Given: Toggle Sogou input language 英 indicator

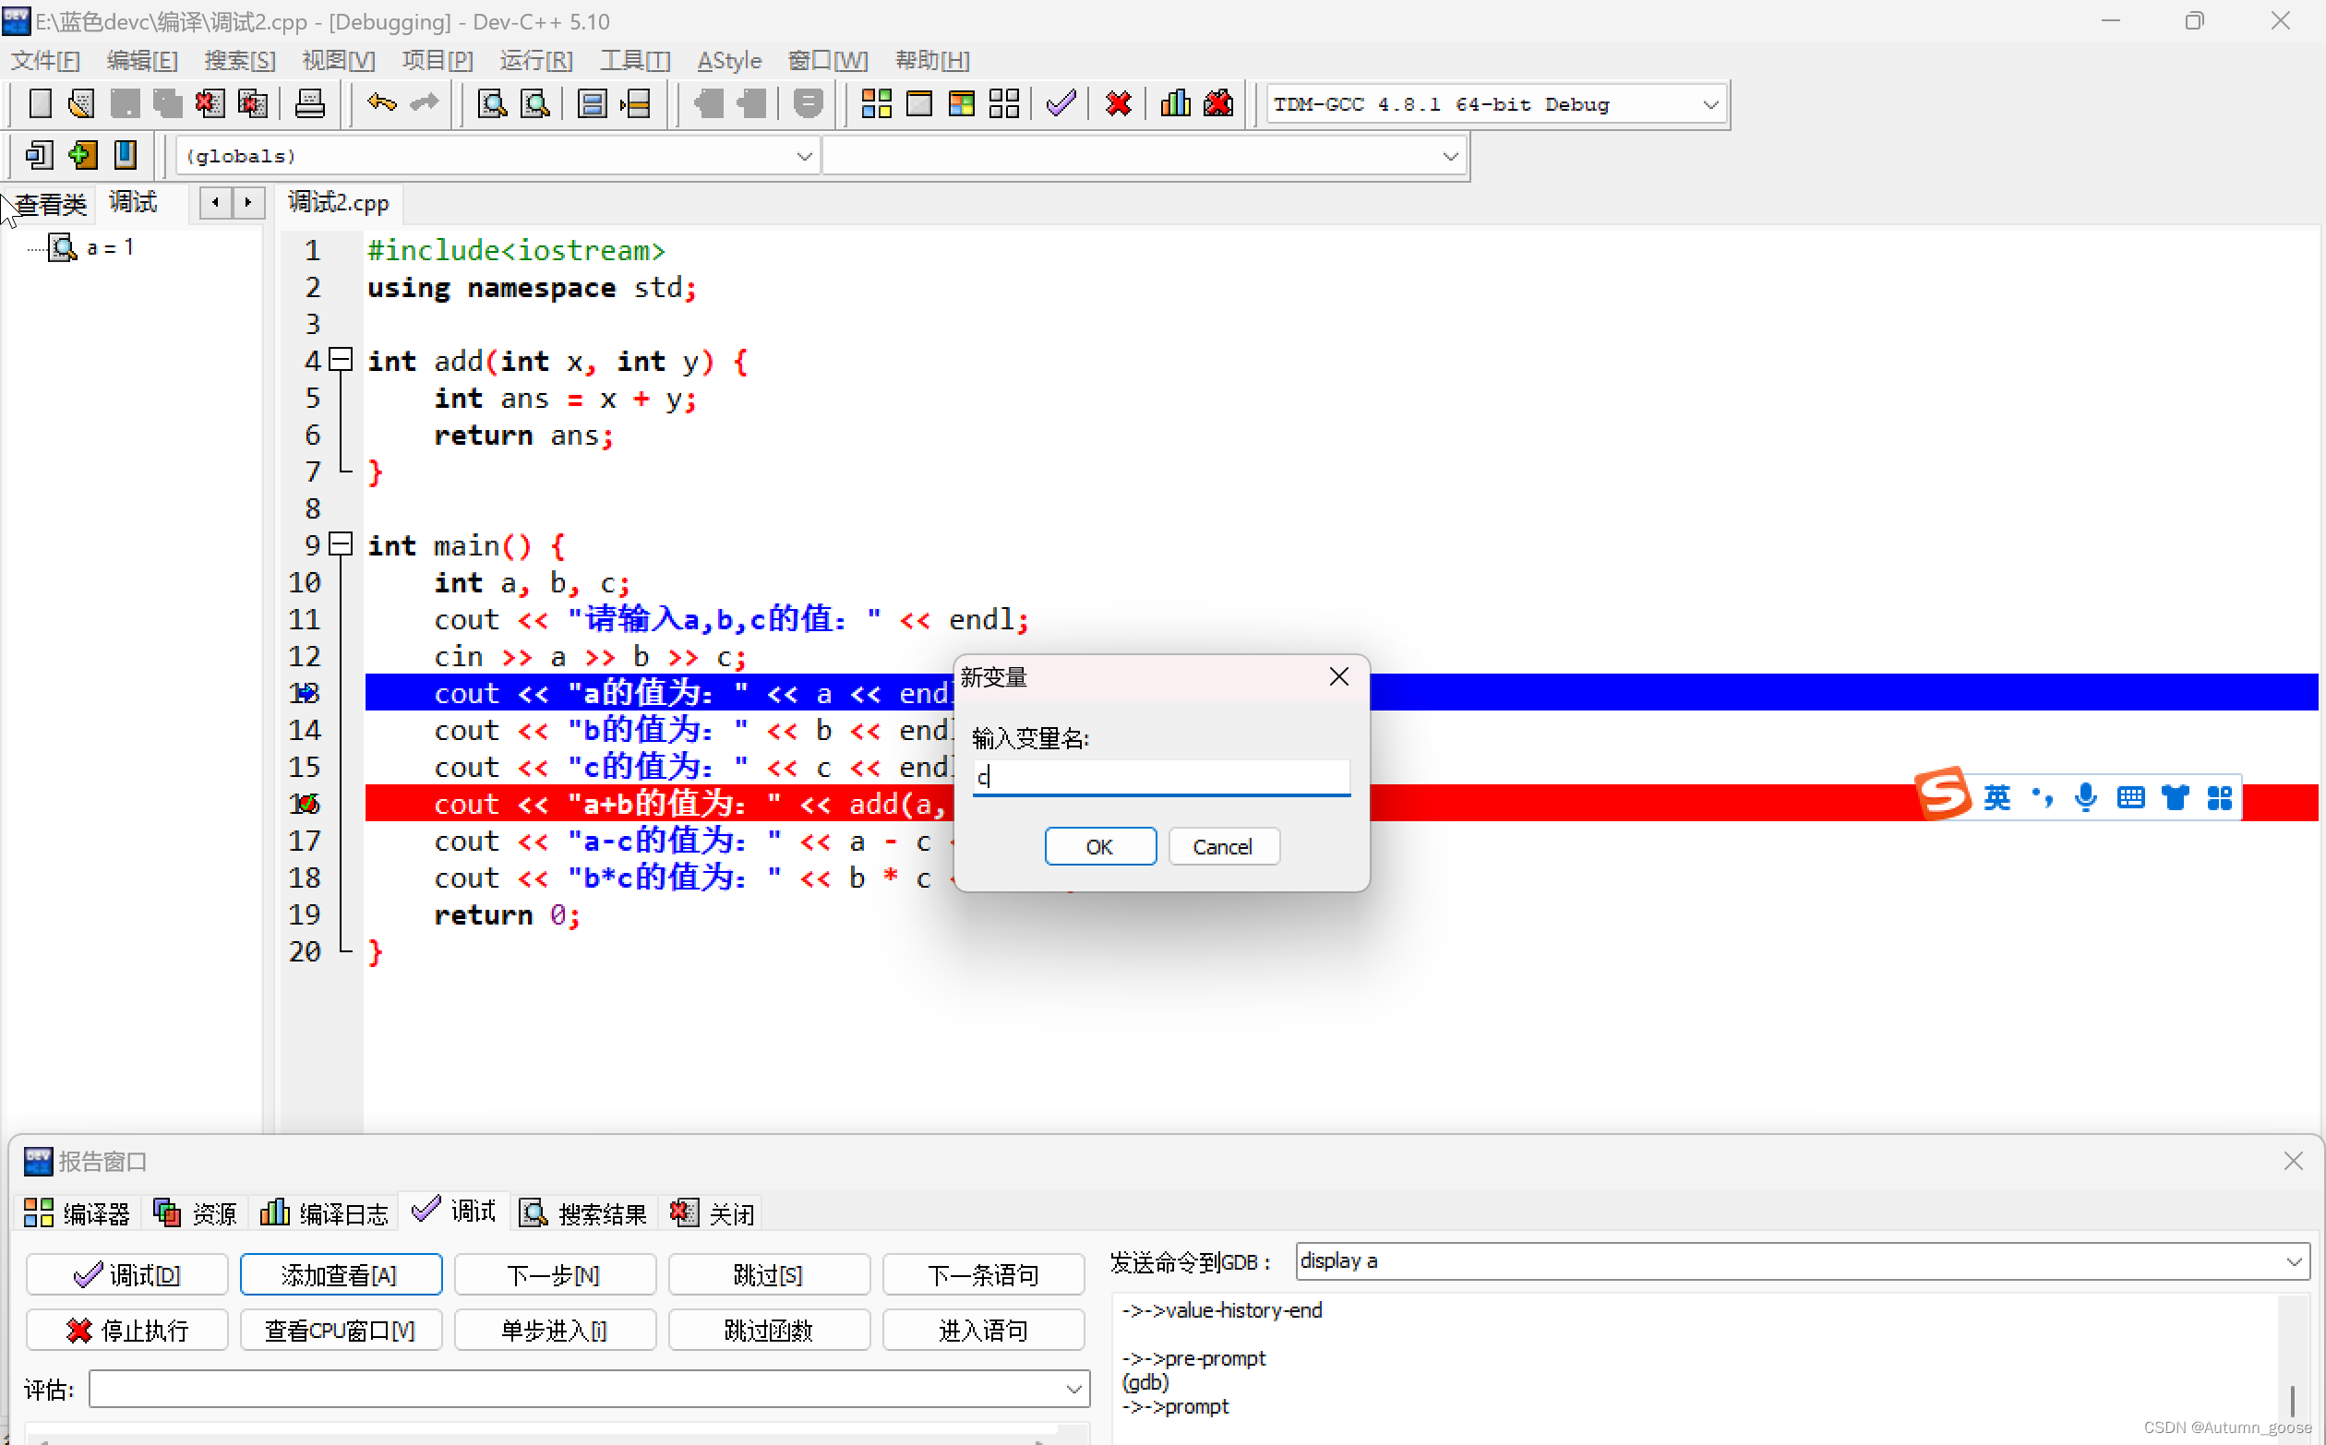Looking at the screenshot, I should pos(1997,797).
